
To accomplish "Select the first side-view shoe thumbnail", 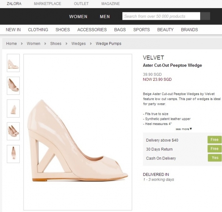I will (x=13, y=63).
